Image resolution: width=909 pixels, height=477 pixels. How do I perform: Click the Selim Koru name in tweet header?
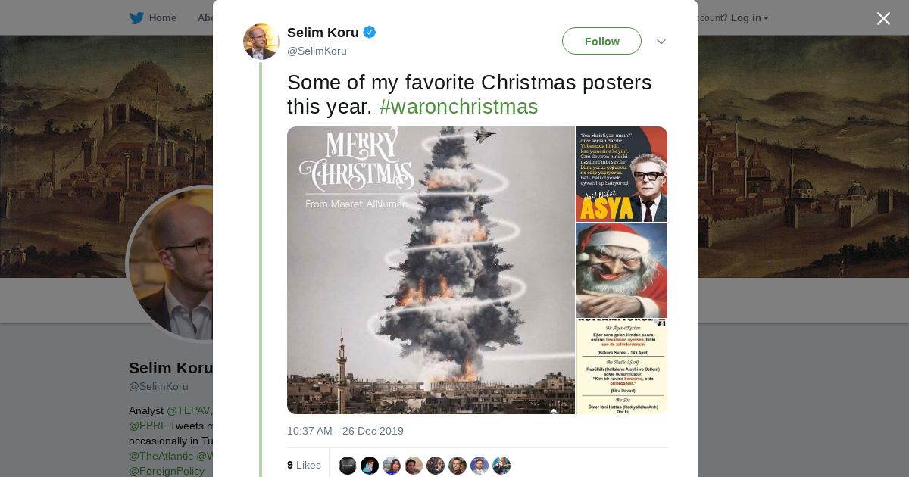(x=323, y=32)
